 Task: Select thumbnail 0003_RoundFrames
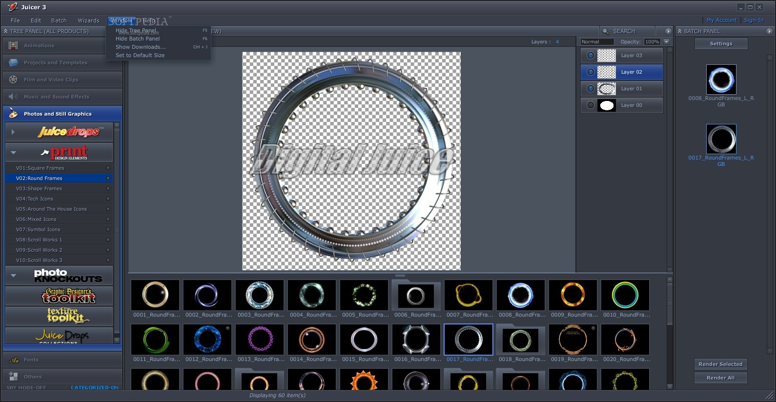260,295
